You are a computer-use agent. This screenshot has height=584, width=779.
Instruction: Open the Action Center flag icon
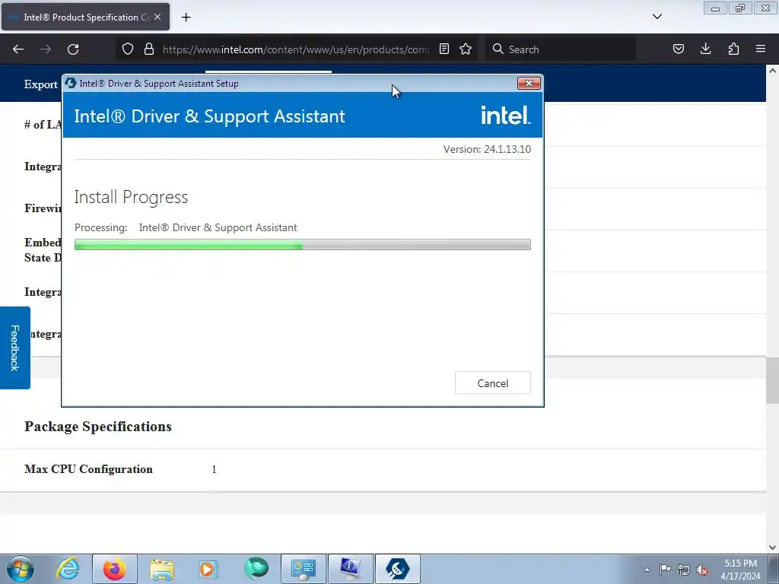click(x=665, y=570)
